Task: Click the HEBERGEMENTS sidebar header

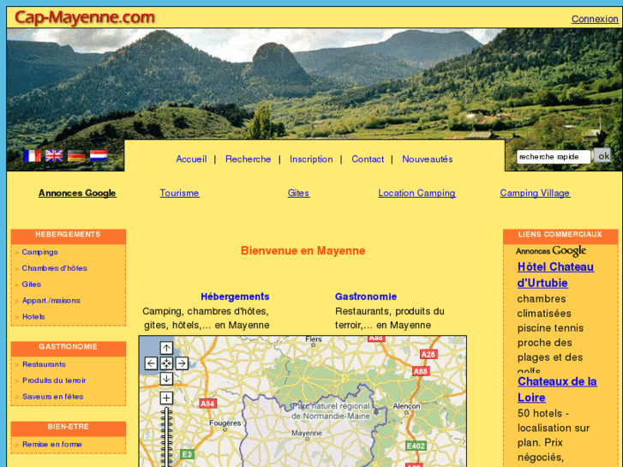Action: point(69,235)
